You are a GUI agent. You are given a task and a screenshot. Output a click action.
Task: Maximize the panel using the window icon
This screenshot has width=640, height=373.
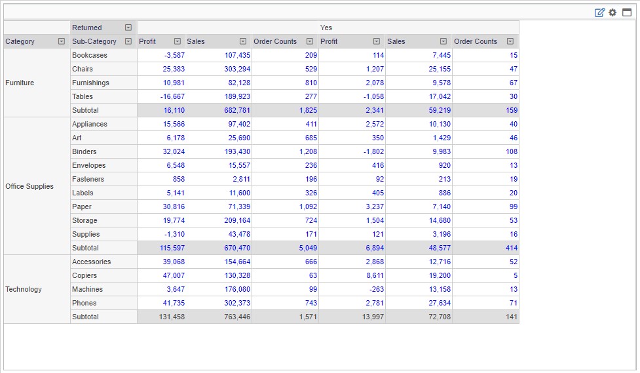[626, 12]
